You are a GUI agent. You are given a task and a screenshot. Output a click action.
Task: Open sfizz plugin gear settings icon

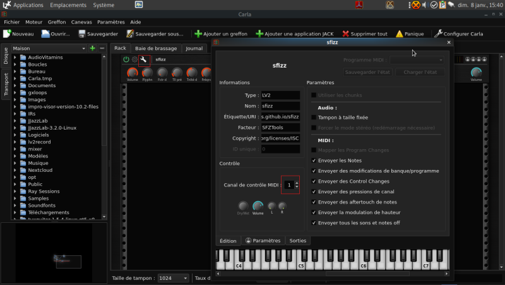point(134,59)
